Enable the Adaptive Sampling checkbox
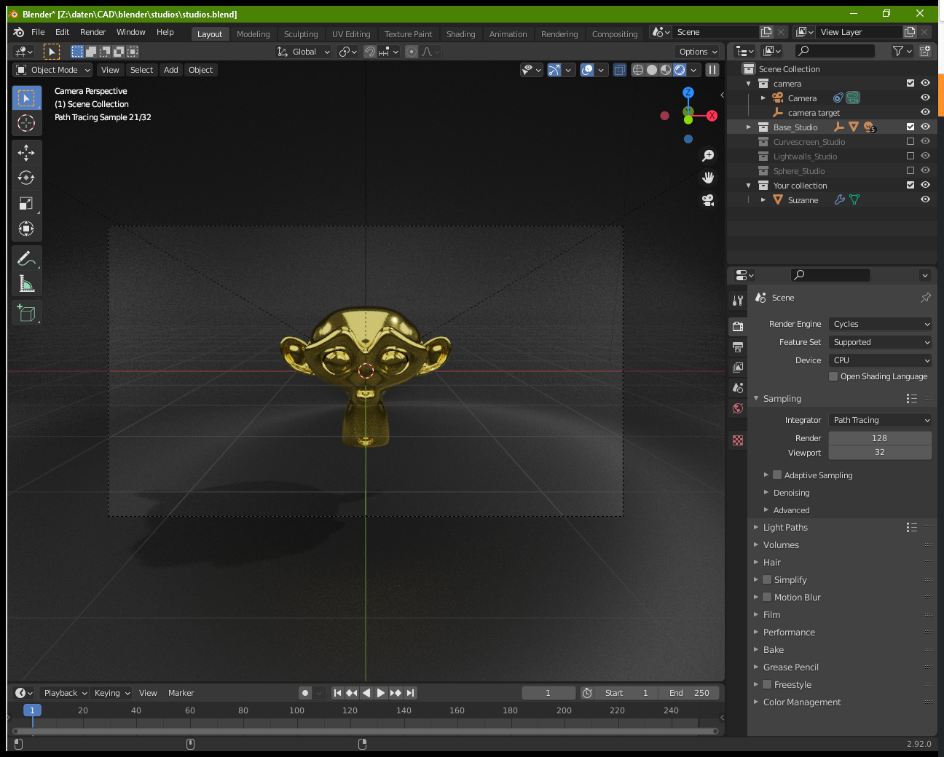 [776, 475]
